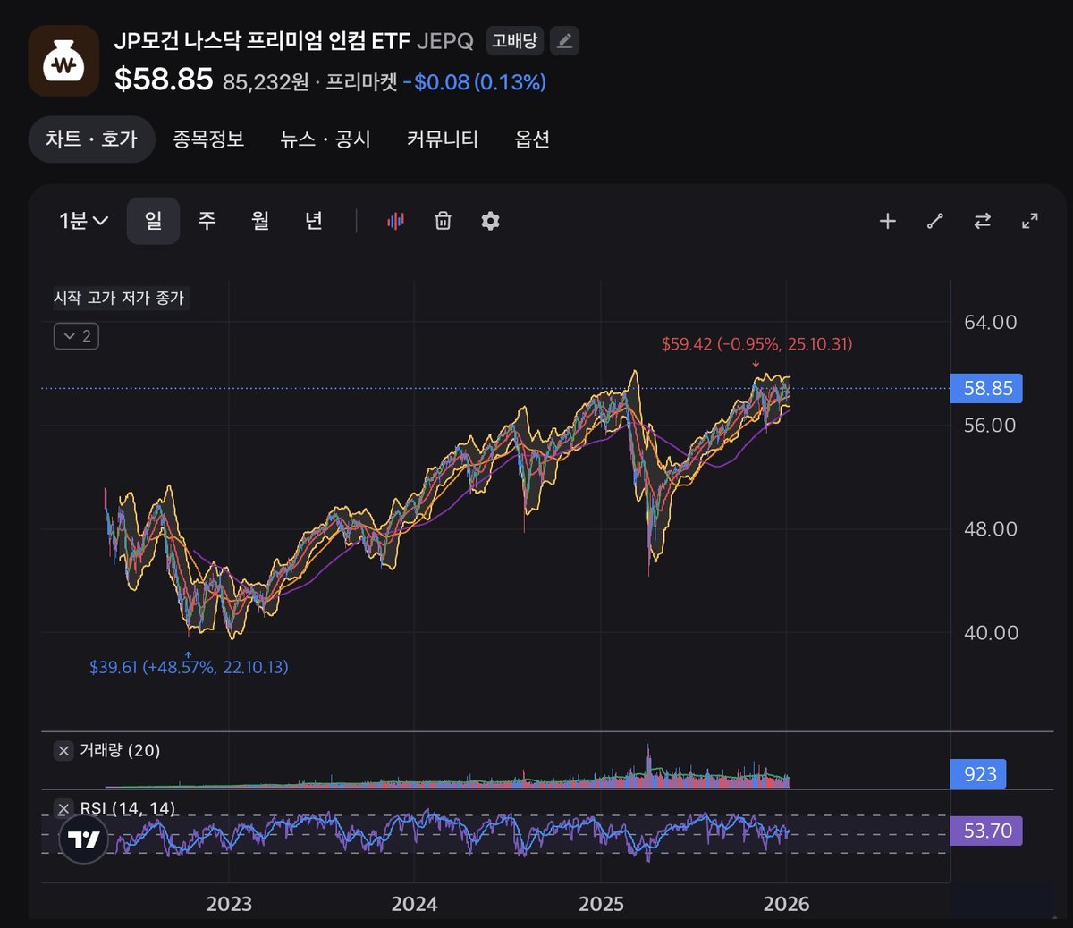The image size is (1073, 928).
Task: Open the 뉴스·공시 tab
Action: click(325, 139)
